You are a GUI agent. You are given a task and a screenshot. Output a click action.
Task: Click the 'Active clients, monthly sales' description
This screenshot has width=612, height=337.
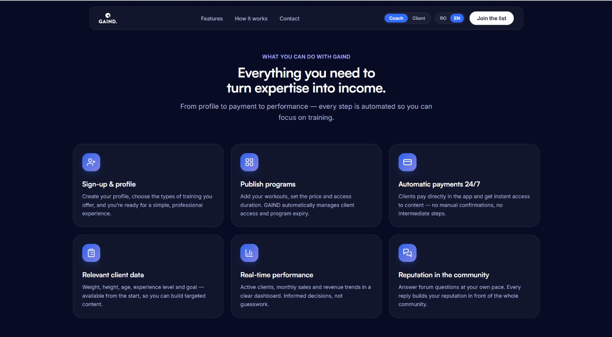tap(305, 296)
